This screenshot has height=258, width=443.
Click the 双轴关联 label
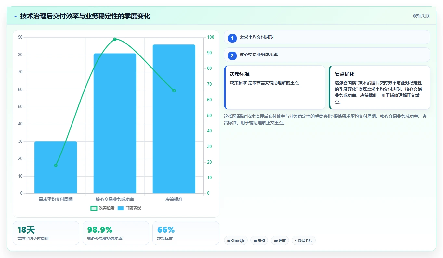click(x=421, y=16)
